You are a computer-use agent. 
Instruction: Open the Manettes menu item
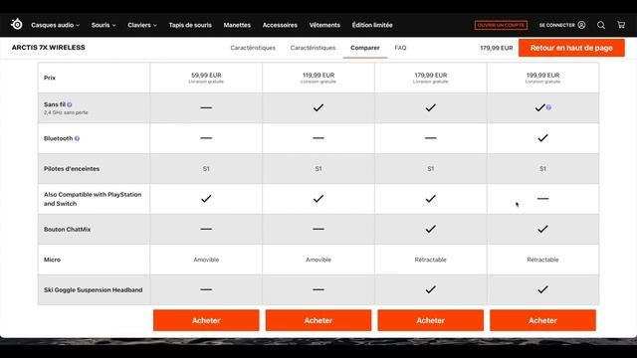click(x=237, y=25)
